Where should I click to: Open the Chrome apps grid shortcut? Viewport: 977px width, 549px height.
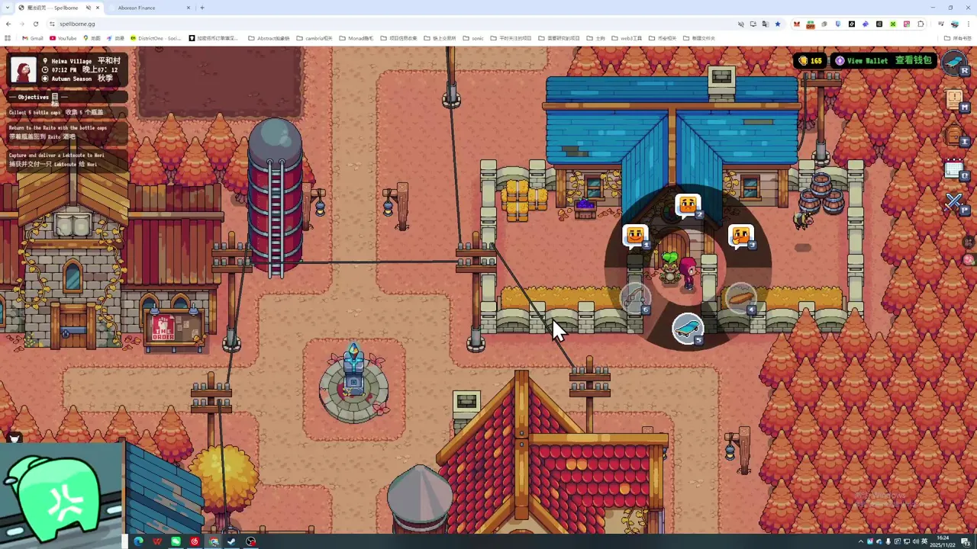[x=8, y=38]
